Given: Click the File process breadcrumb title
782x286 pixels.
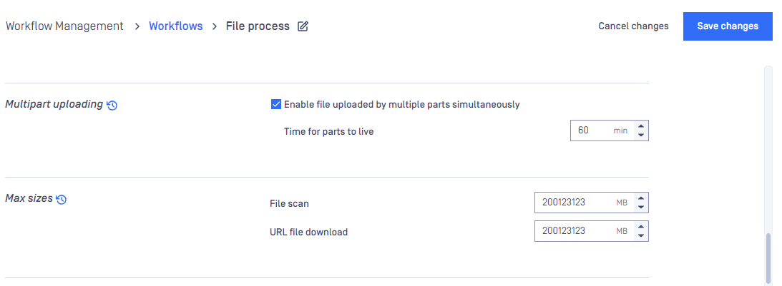Looking at the screenshot, I should tap(258, 26).
